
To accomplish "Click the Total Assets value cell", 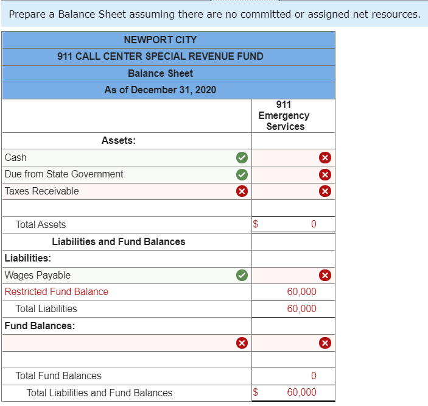I will pyautogui.click(x=293, y=224).
